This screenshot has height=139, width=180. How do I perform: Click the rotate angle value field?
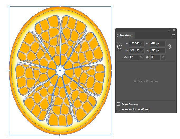tap(134, 57)
